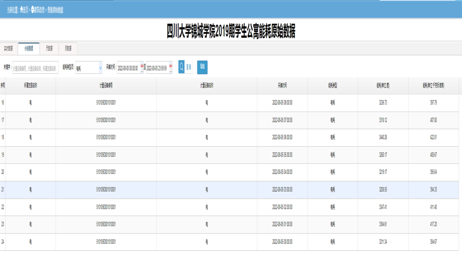The height and width of the screenshot is (260, 462).
Task: Open the end date calendar icon
Action: coord(171,68)
